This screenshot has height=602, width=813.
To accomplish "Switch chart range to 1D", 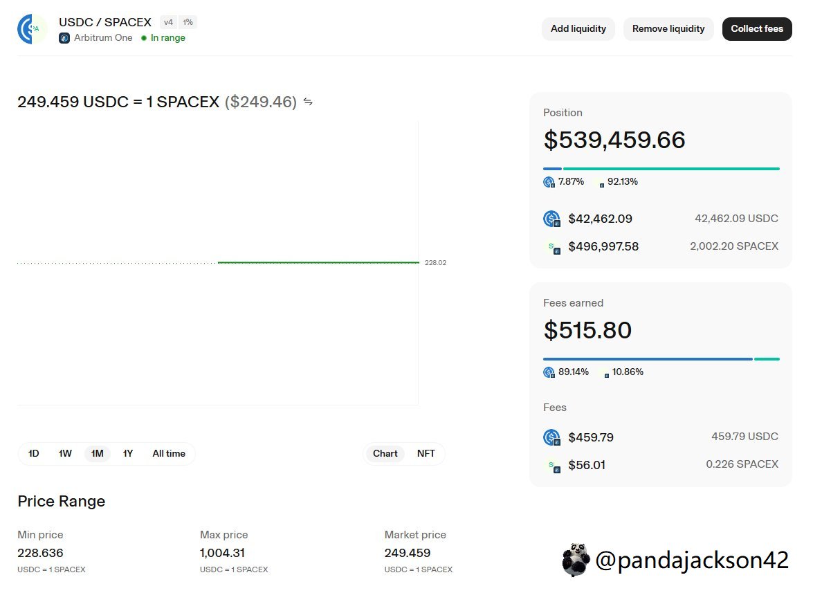I will pyautogui.click(x=34, y=454).
